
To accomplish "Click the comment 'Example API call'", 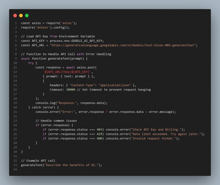I will 38,160.
